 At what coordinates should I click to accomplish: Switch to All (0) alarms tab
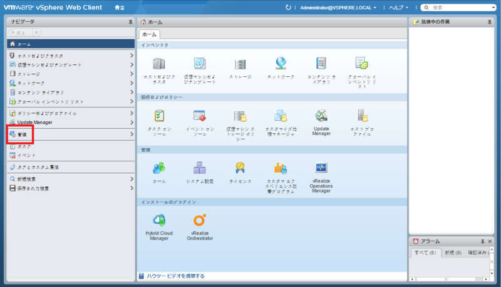[x=425, y=253]
